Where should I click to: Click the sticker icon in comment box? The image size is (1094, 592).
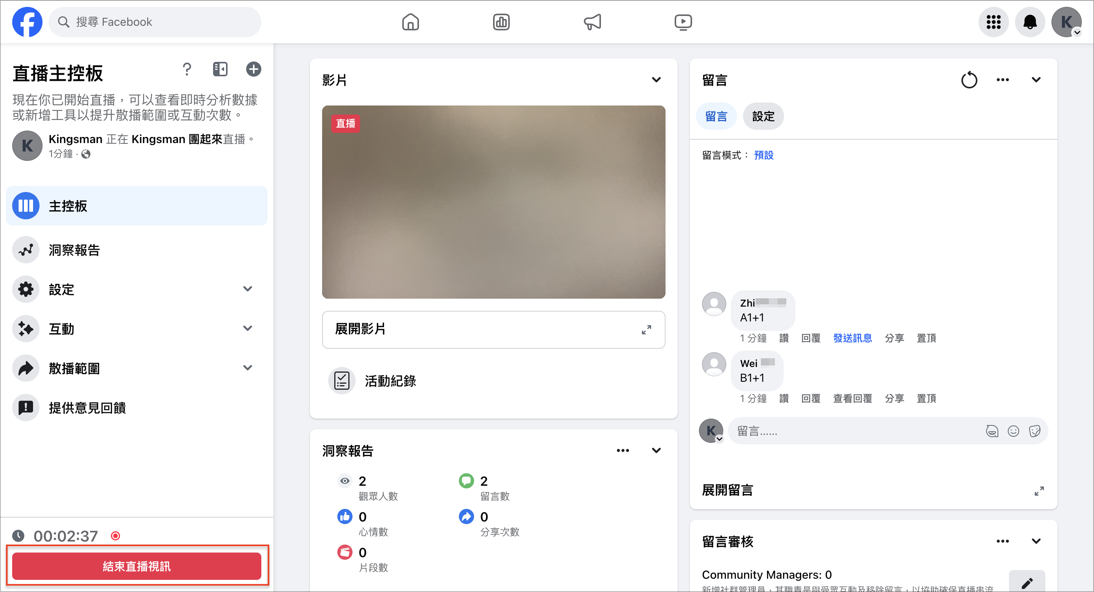click(x=1034, y=431)
